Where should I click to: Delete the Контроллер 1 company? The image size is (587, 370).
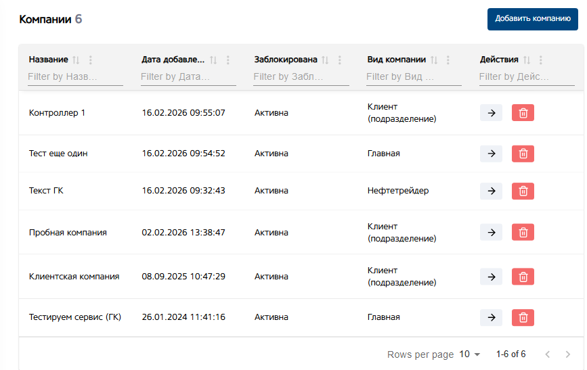[x=523, y=113]
